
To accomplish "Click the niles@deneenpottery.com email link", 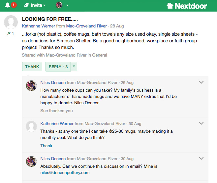I will (65, 173).
